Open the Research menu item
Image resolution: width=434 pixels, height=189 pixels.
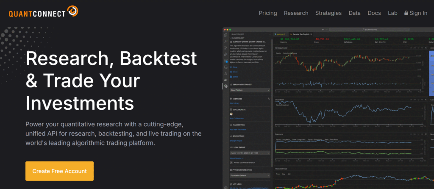(x=296, y=13)
